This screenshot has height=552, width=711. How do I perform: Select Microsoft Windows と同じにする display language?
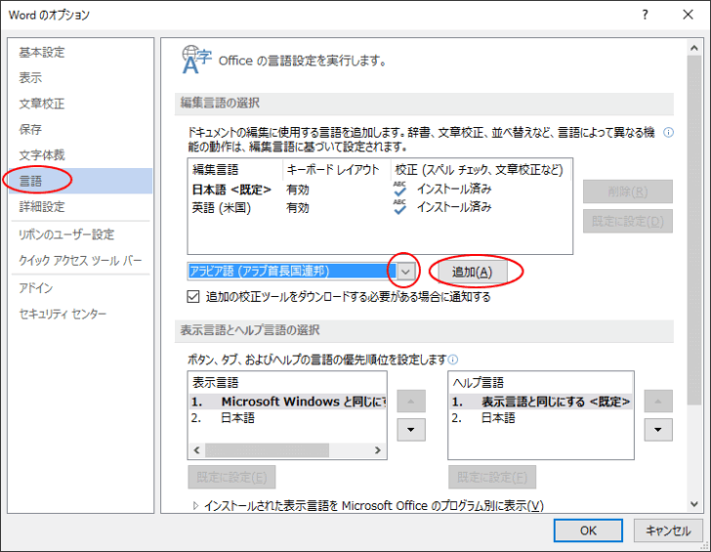coord(287,402)
